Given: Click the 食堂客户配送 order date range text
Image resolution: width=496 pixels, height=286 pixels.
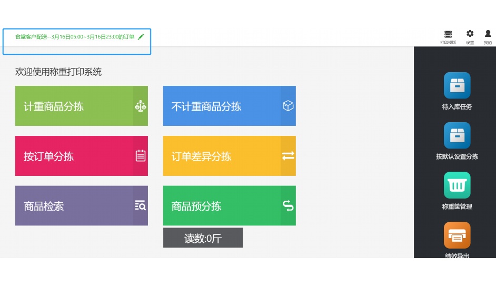Looking at the screenshot, I should (x=74, y=37).
